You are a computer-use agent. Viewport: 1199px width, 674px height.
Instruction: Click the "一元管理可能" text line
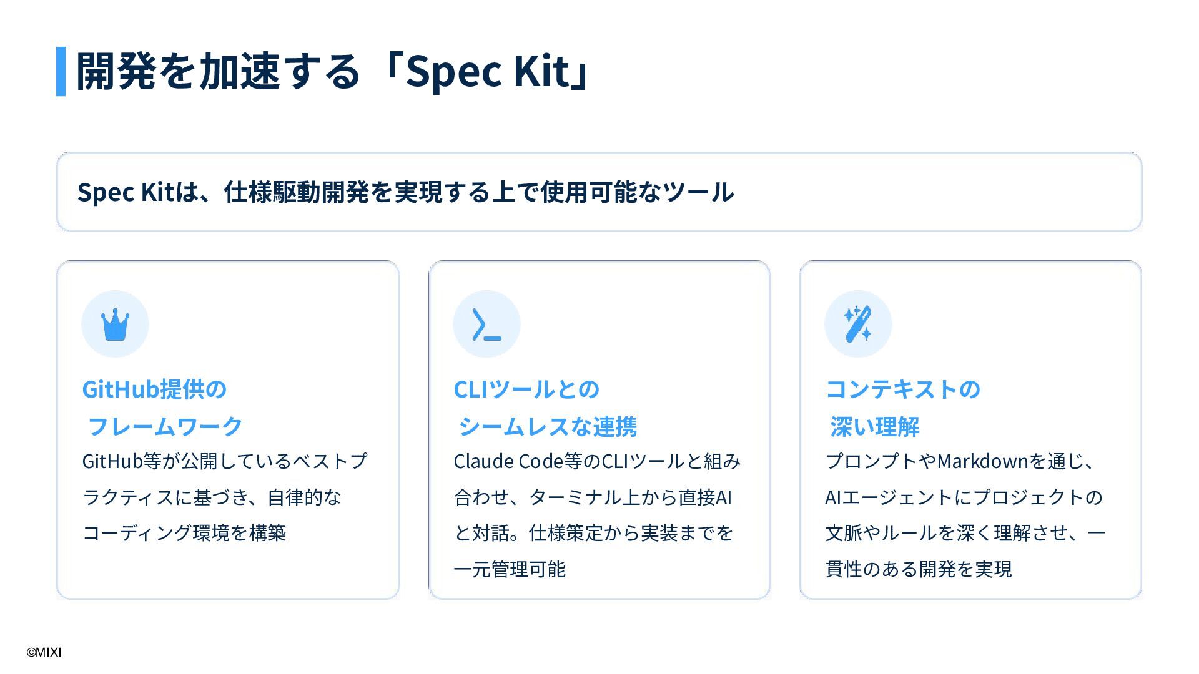click(x=510, y=569)
